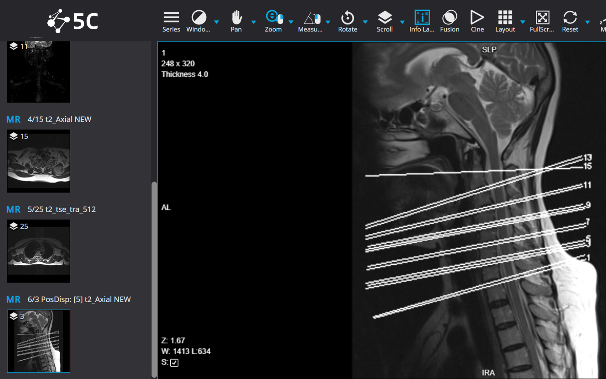Click the 'Thickness 4.0' overlay text
Image resolution: width=606 pixels, height=379 pixels.
click(185, 74)
